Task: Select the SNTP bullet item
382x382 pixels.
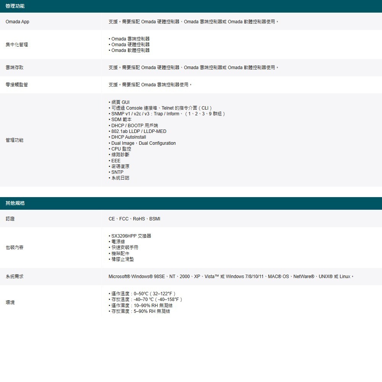Action: tap(116, 172)
